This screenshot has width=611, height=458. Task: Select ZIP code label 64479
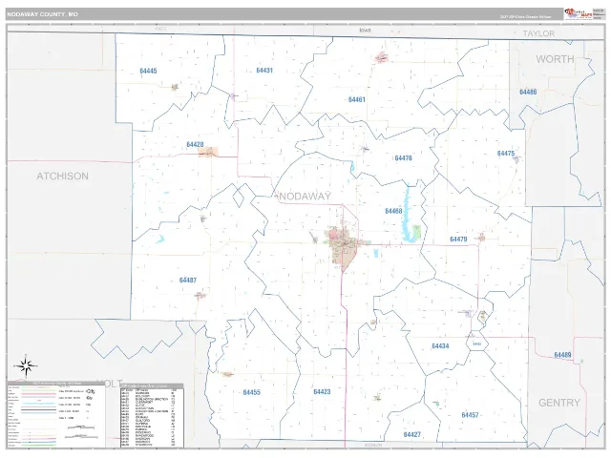click(x=458, y=239)
